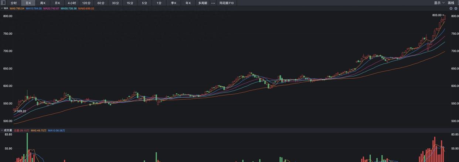Open 同花顺F10 company info
Screen dimensions: 459x162
tap(227, 3)
